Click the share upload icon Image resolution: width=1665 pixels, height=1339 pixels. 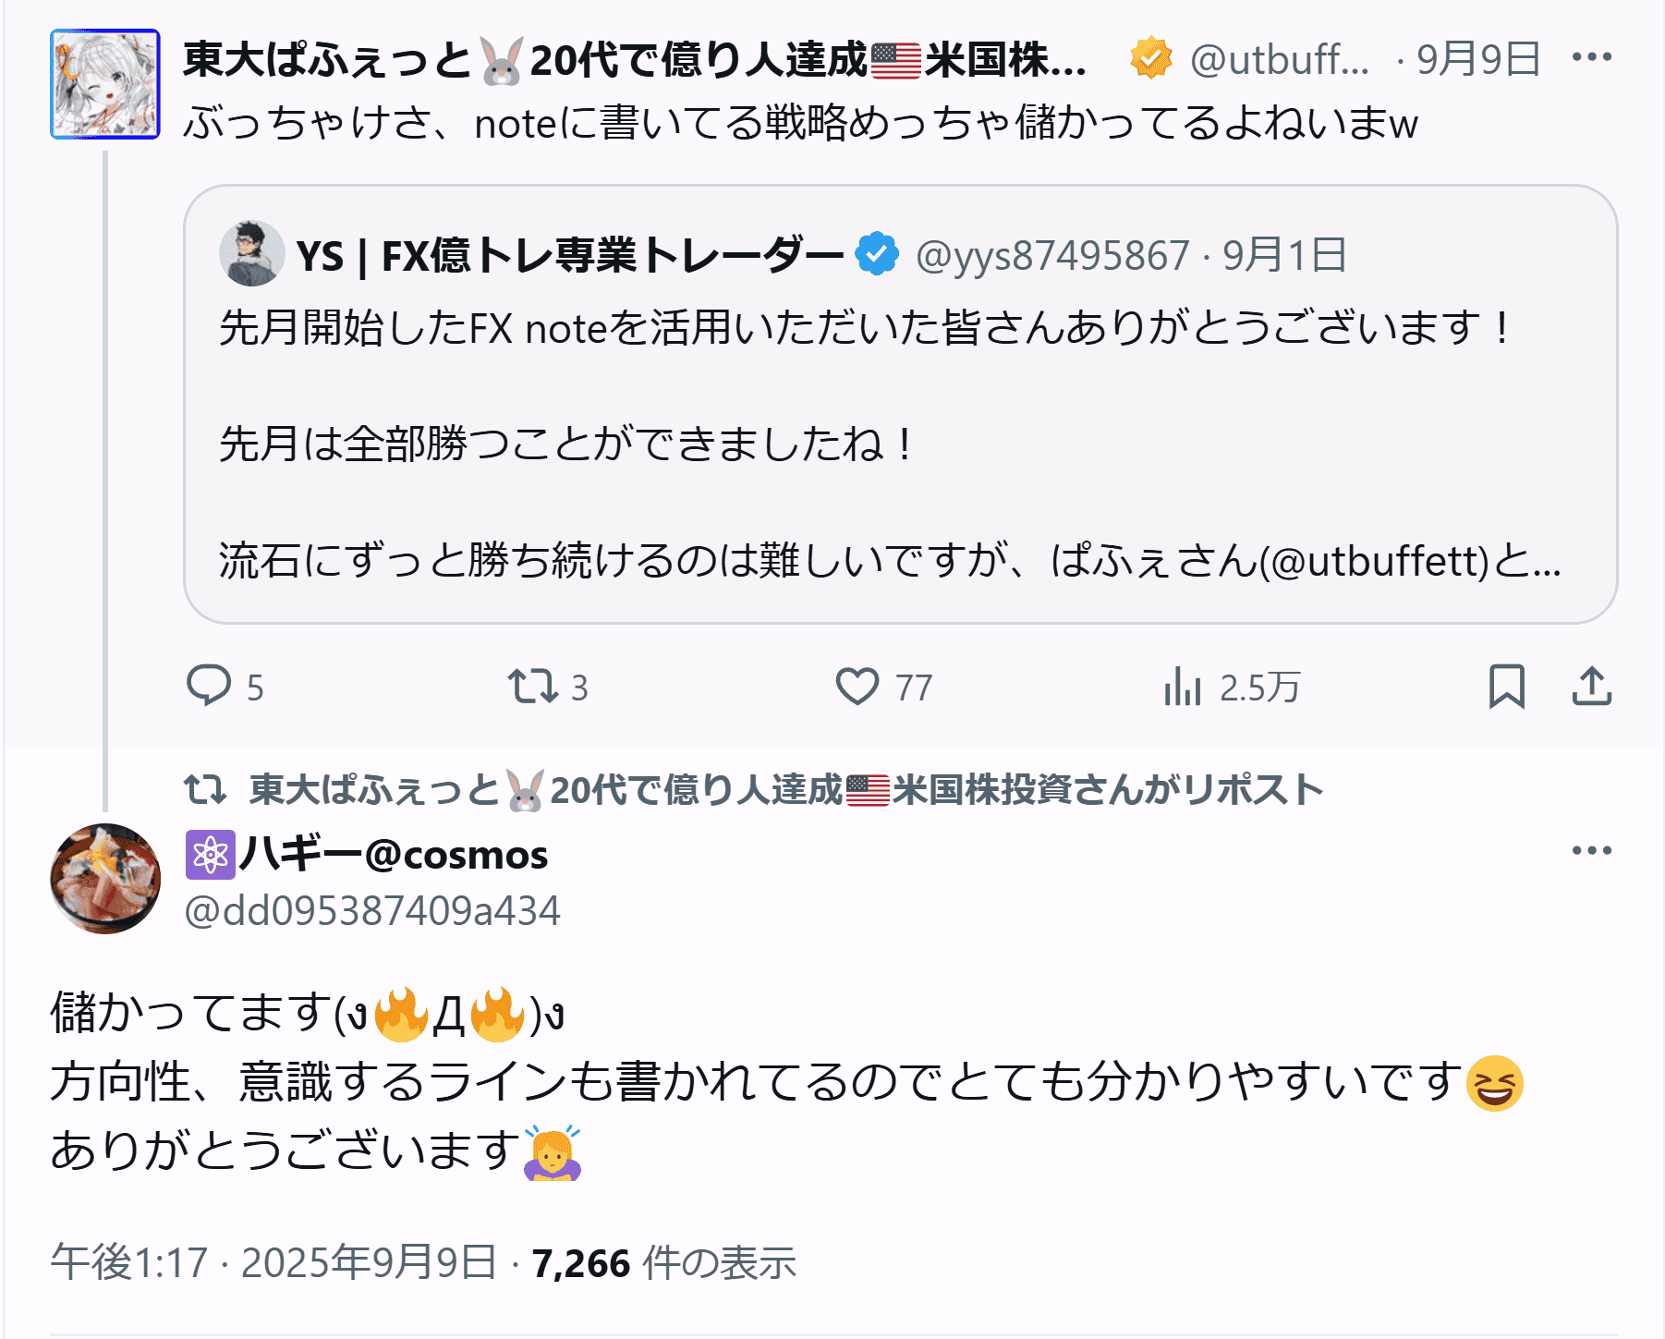[1591, 687]
